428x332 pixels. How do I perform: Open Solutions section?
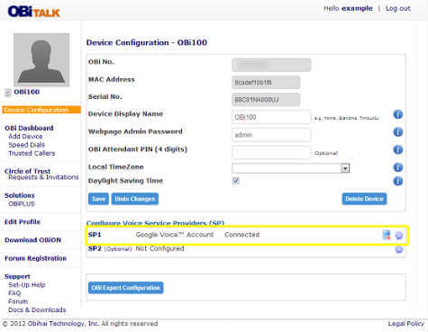20,195
